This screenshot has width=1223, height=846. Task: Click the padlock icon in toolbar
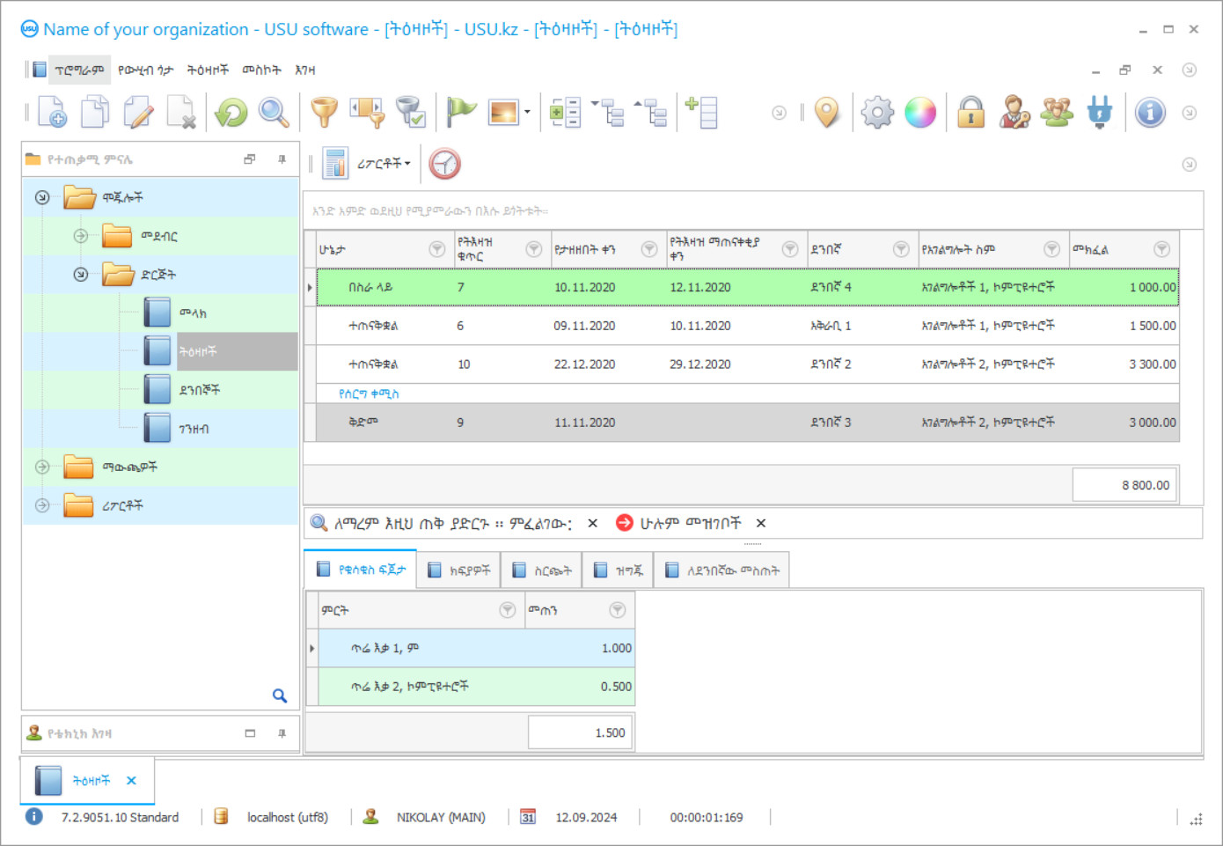(x=970, y=113)
